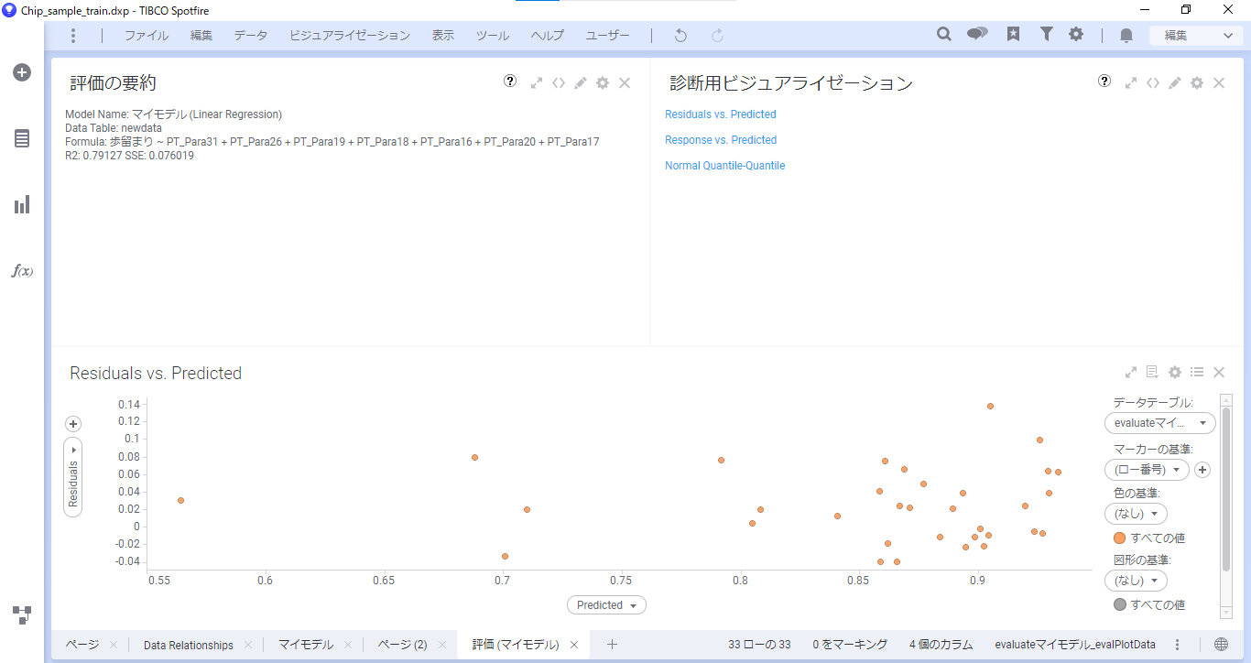Edit HTML code of 評価の要約 panel
Screen dimensions: 1251x663
click(x=559, y=82)
